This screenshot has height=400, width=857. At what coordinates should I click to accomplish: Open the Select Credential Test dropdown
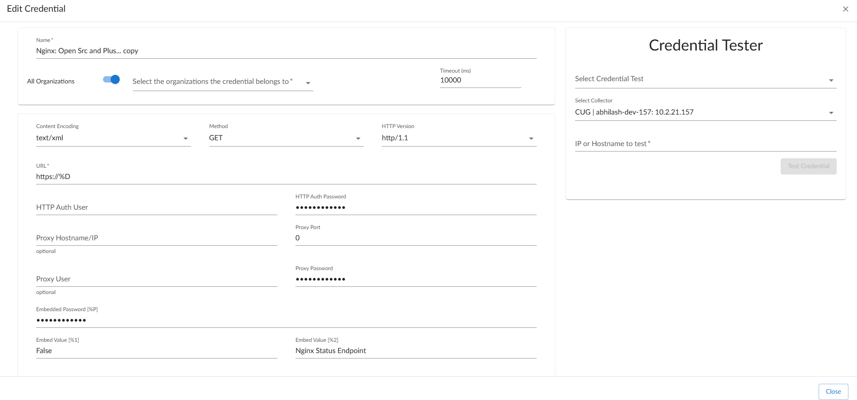click(x=705, y=79)
